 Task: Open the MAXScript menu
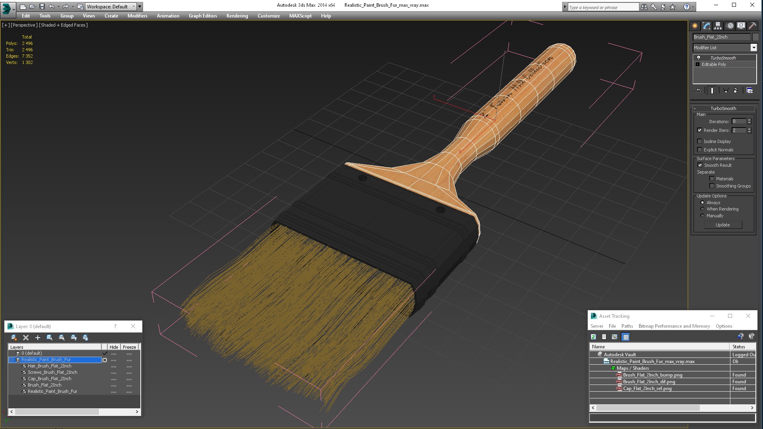300,16
